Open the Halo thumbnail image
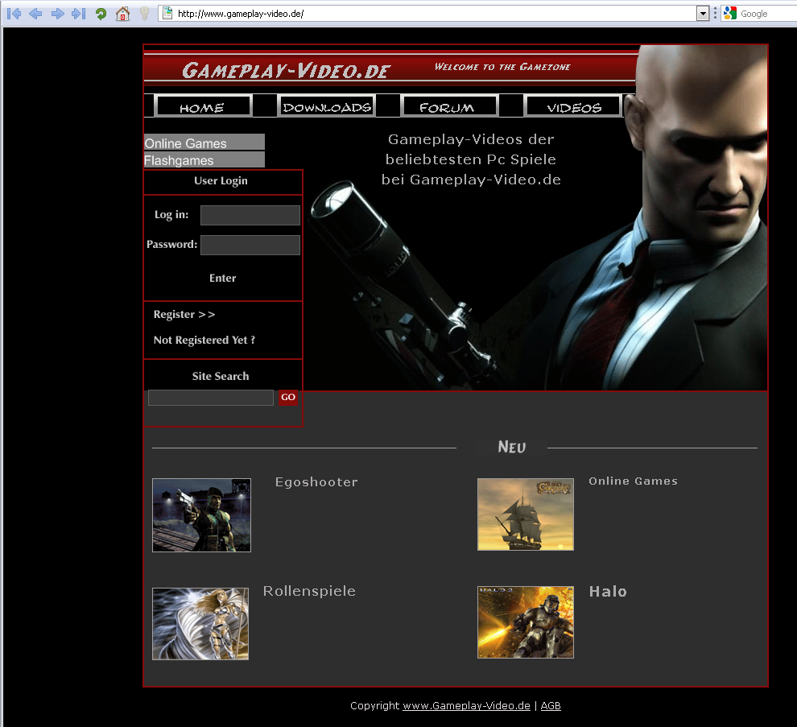 coord(526,622)
